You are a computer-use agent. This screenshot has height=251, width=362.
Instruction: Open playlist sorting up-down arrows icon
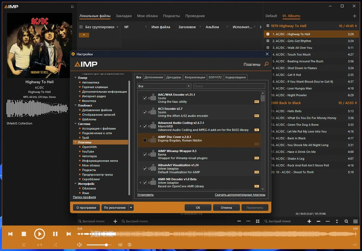point(337,221)
